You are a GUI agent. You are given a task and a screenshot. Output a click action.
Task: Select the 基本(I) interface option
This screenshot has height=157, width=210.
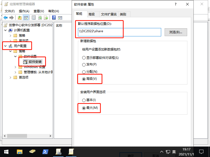[84, 100]
